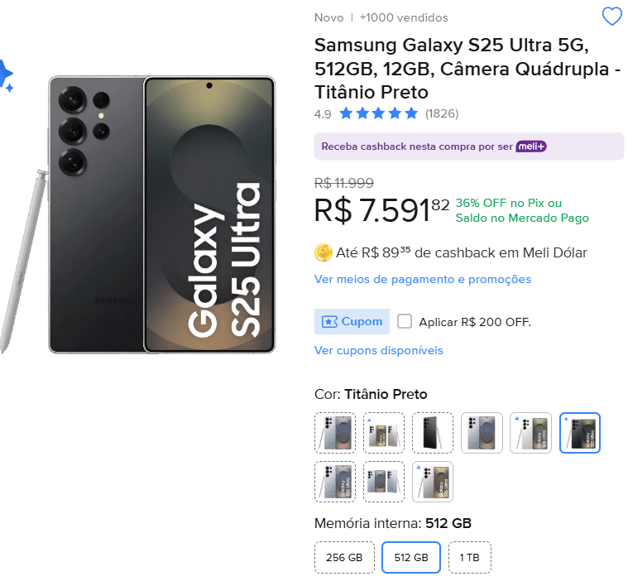The width and height of the screenshot is (628, 586).
Task: Click the Meli+ badge icon
Action: 531,146
